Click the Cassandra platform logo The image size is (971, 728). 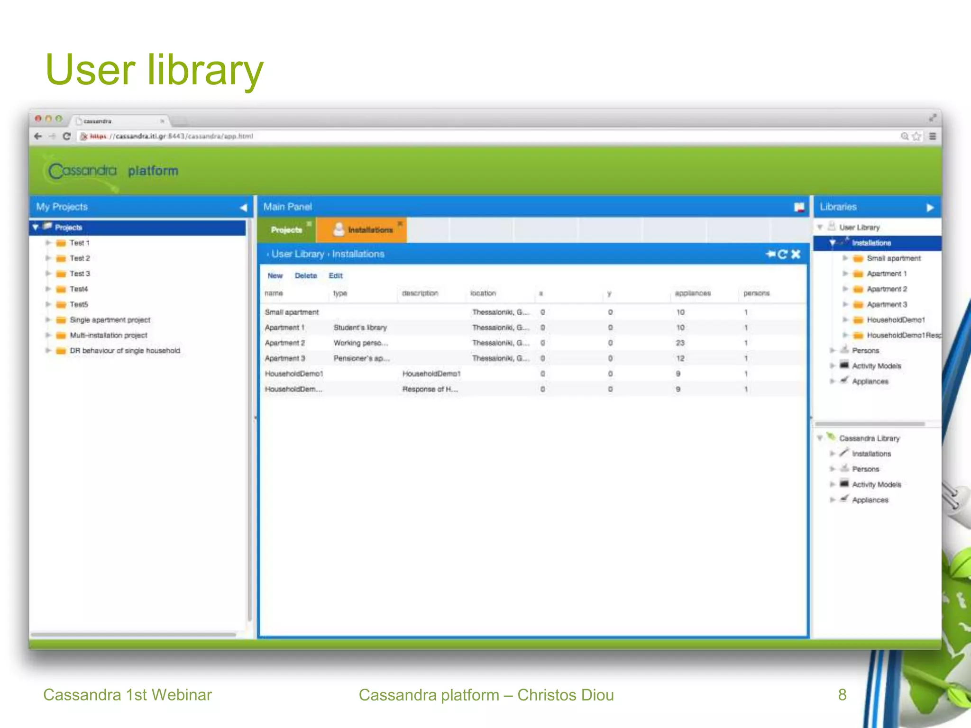(x=113, y=171)
